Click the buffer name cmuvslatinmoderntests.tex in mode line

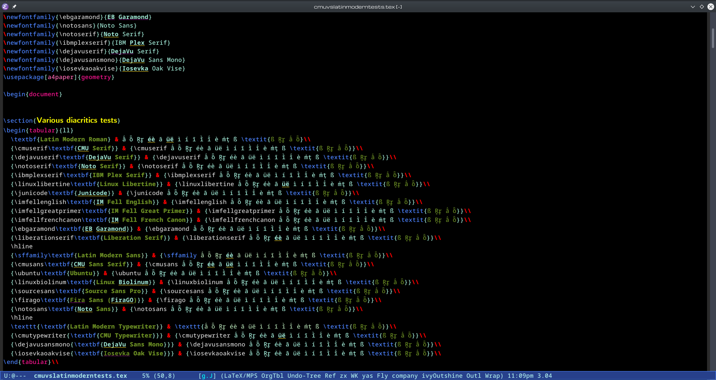point(80,376)
